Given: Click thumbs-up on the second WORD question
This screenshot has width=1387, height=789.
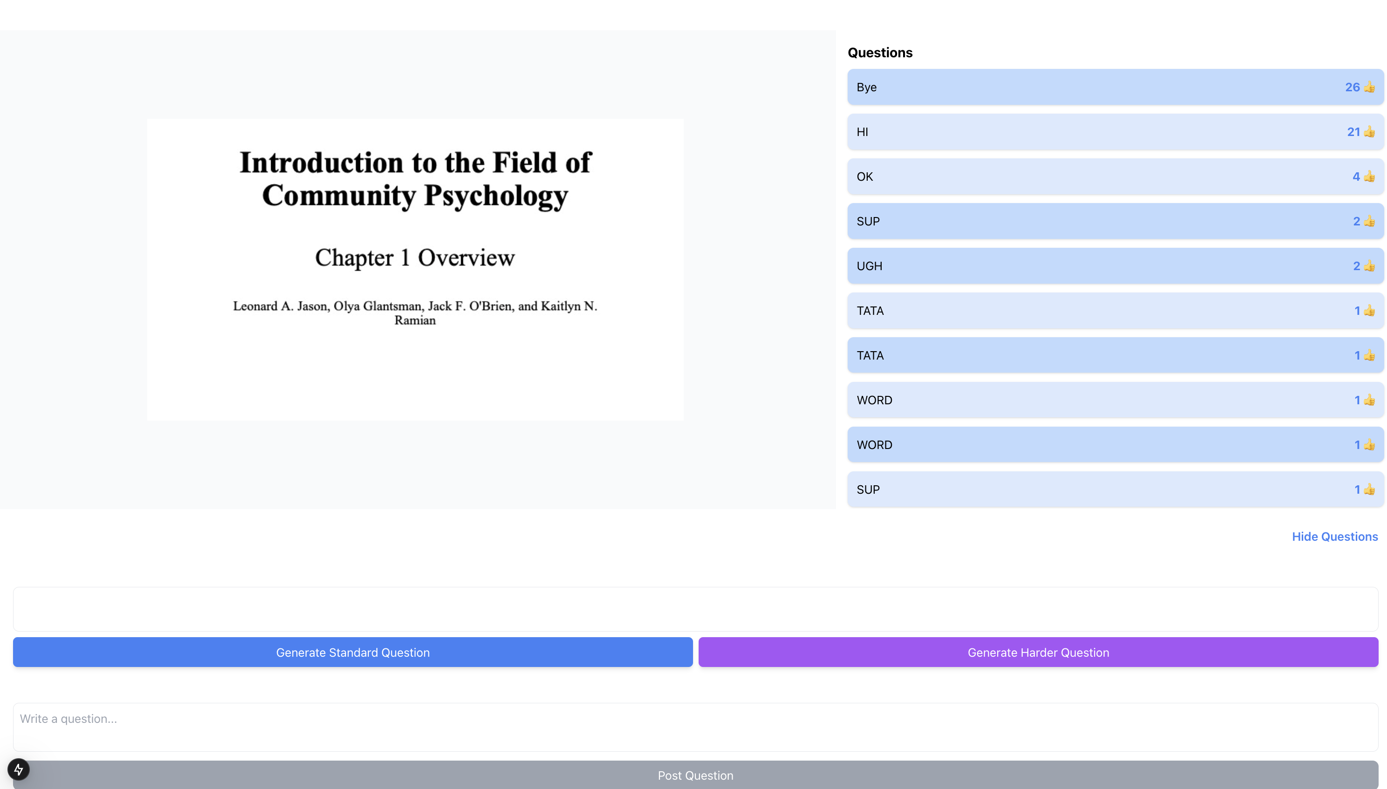Looking at the screenshot, I should tap(1369, 445).
